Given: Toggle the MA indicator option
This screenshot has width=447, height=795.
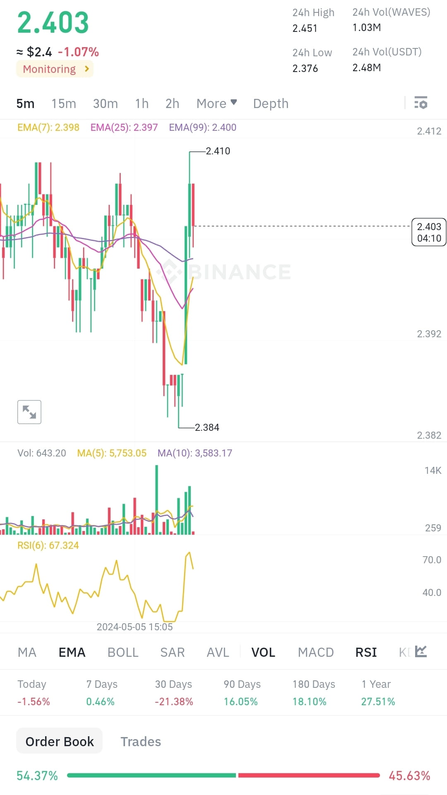Looking at the screenshot, I should pyautogui.click(x=26, y=652).
